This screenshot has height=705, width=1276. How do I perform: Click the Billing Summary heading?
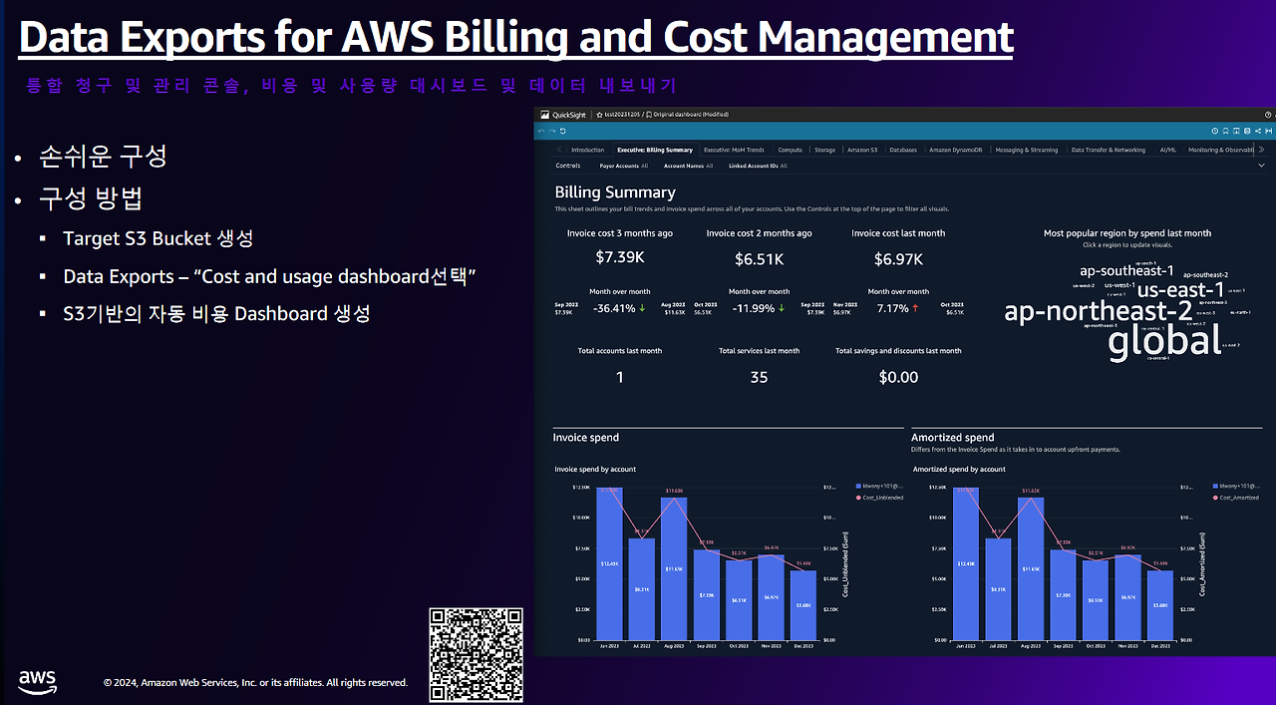pos(615,192)
